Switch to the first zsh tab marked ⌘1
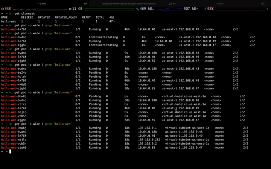The image size is (271, 169). pyautogui.click(x=44, y=3)
